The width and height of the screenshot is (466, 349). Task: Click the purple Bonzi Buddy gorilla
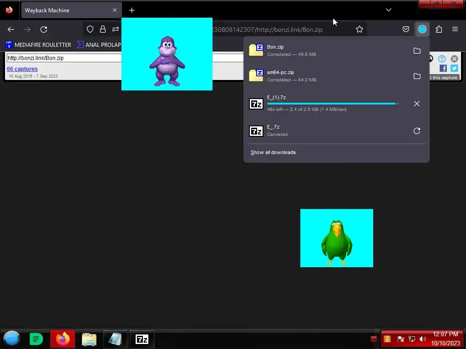click(167, 61)
